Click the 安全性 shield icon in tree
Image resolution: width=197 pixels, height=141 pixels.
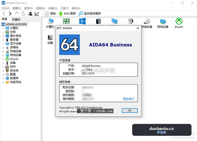[7, 70]
